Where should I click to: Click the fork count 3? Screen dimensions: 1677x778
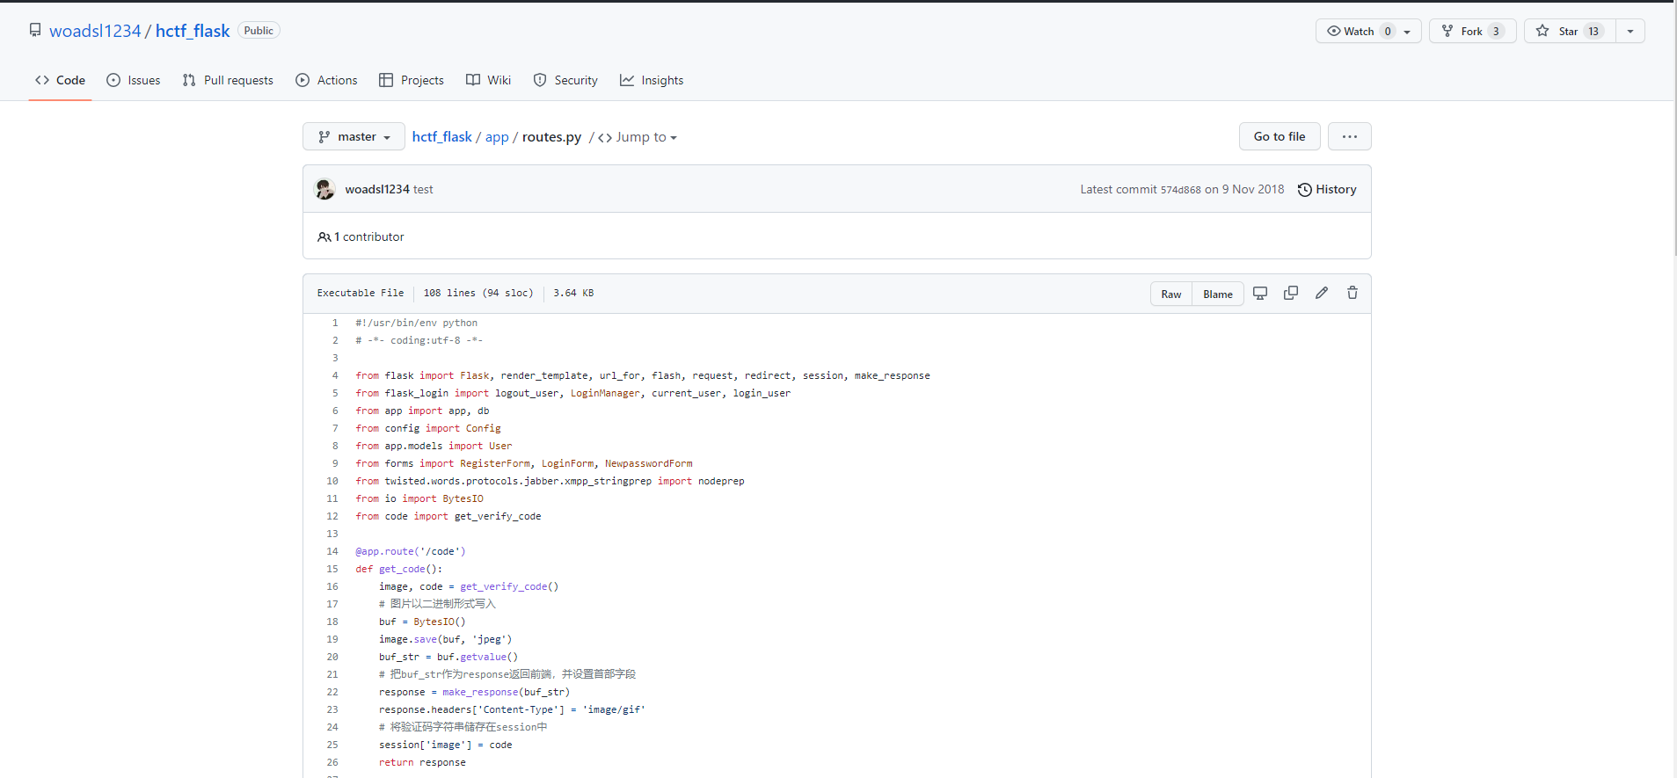tap(1496, 32)
